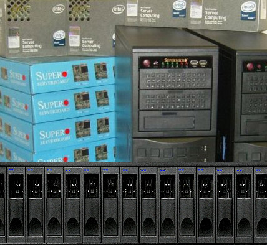This screenshot has height=245, width=267.
Task: Click the small reset button beside the red power button
Action: [x=155, y=63]
